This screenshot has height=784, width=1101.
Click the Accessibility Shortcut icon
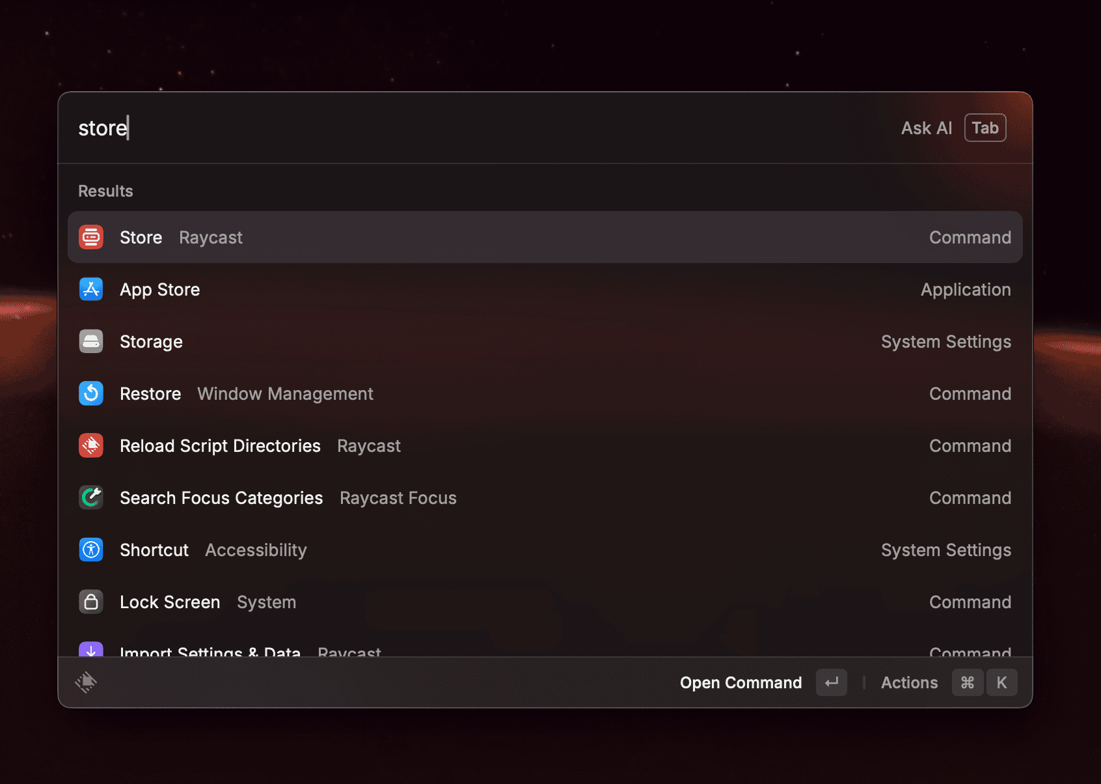(91, 550)
